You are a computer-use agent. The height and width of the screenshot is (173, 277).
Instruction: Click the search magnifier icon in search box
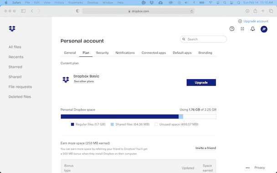(184, 39)
